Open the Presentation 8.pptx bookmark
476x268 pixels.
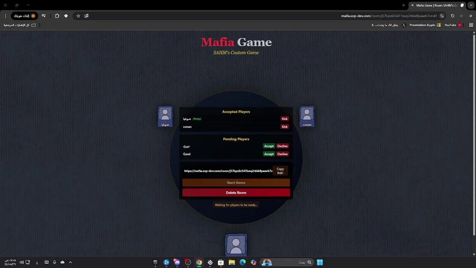[x=425, y=25]
